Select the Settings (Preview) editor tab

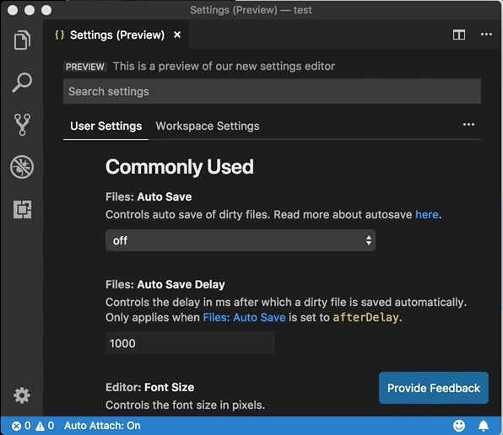pos(116,35)
